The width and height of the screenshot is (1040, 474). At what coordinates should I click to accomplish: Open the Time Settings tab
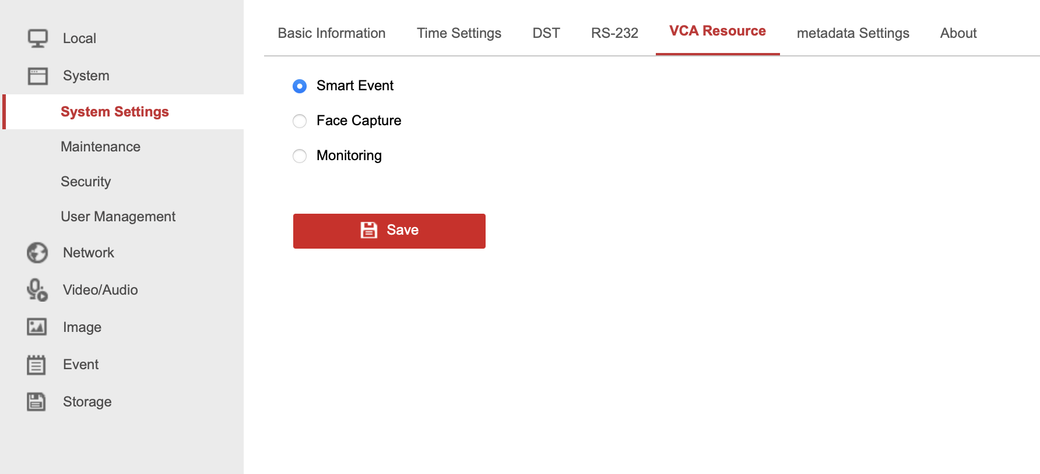(459, 33)
